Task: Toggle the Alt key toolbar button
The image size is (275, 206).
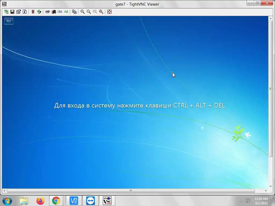Action: (66, 12)
